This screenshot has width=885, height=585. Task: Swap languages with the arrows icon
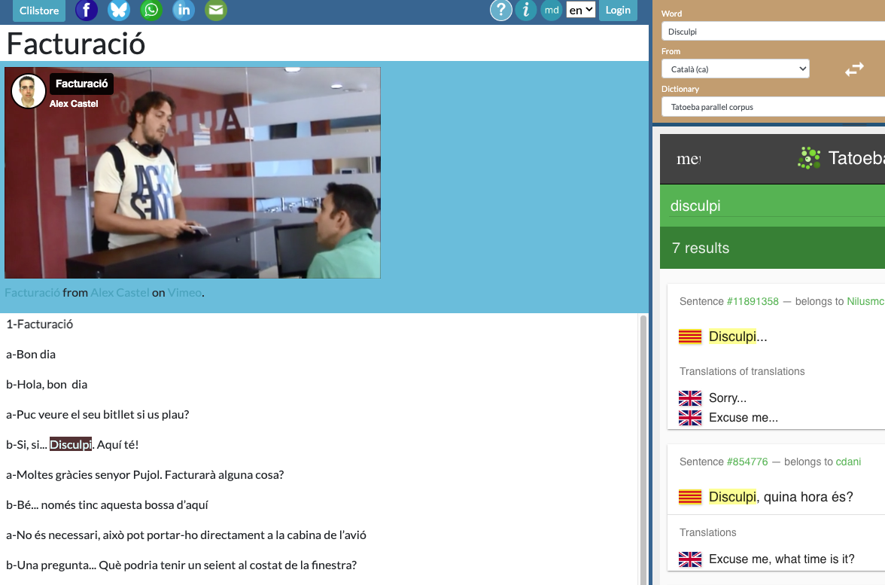click(x=854, y=69)
